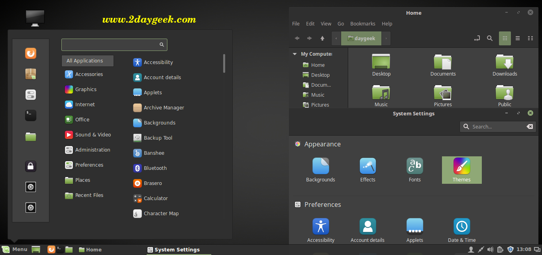Collapse the My Computer sidebar section
The width and height of the screenshot is (542, 255).
point(295,54)
